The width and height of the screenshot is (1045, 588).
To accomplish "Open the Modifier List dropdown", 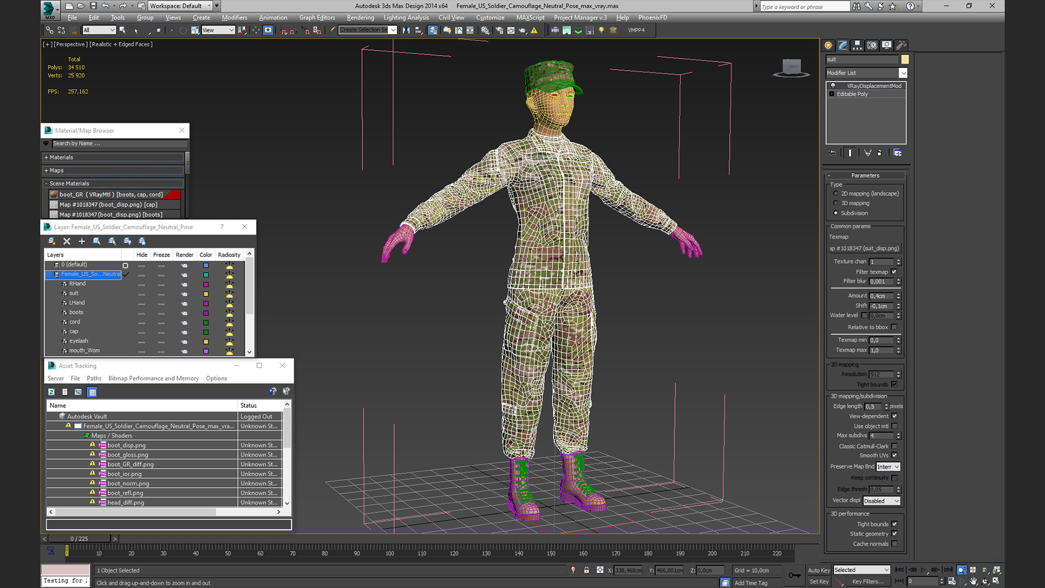I will [x=866, y=73].
